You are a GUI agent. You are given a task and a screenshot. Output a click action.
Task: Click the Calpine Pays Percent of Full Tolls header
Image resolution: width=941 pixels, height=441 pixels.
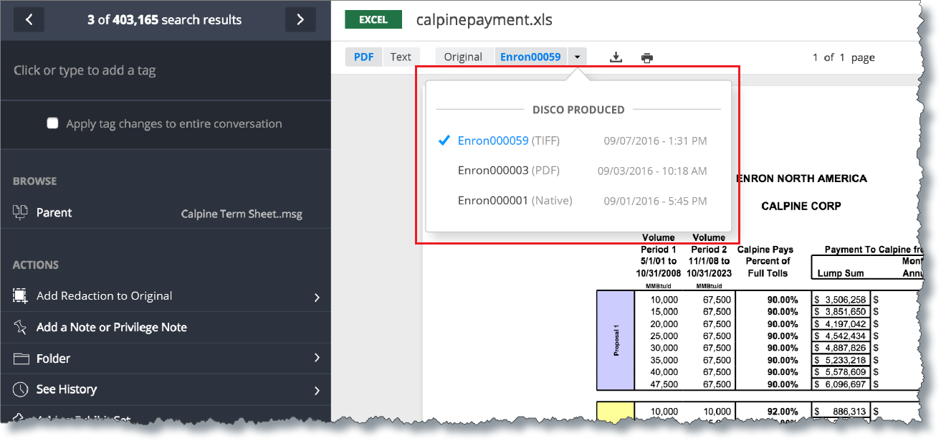point(765,261)
